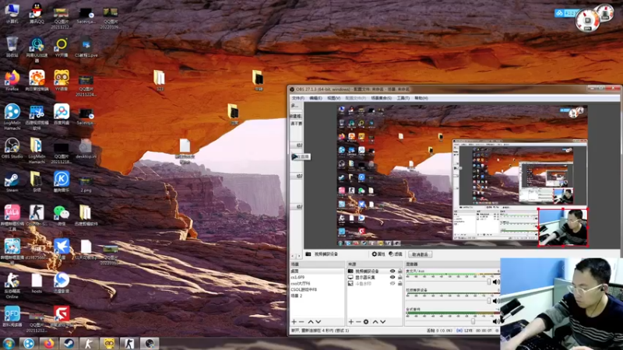Open the 迅捷视频剪辑软件 scissors desktop icon
Image resolution: width=623 pixels, height=350 pixels.
(37, 117)
